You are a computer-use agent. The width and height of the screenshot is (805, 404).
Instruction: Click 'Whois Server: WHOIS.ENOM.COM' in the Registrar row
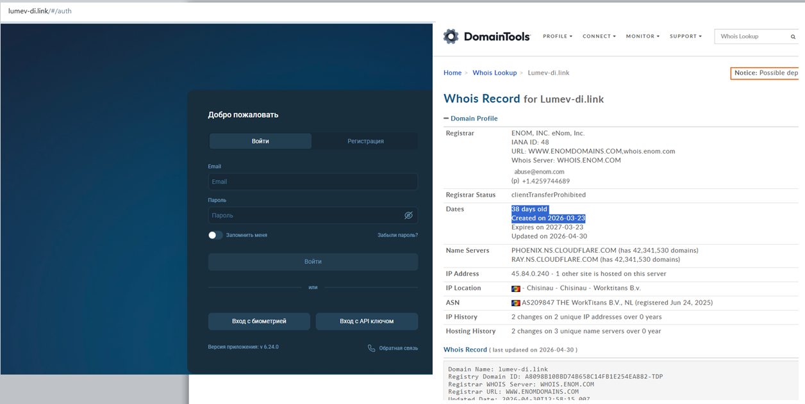tap(566, 161)
